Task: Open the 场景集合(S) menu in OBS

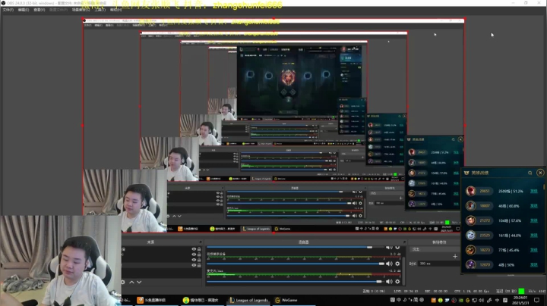Action: tap(81, 10)
